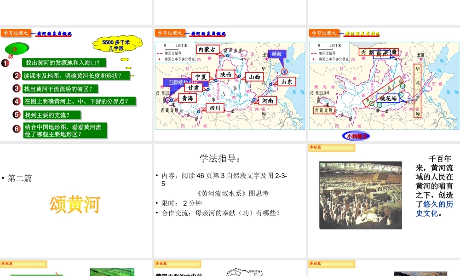Click the 限时： 2 分钟 bullet
The height and width of the screenshot is (276, 460).
[182, 203]
